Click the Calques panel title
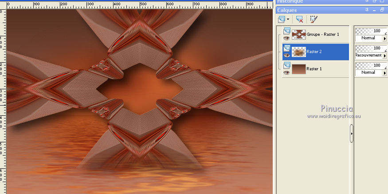This screenshot has height=194, width=388. [x=287, y=10]
